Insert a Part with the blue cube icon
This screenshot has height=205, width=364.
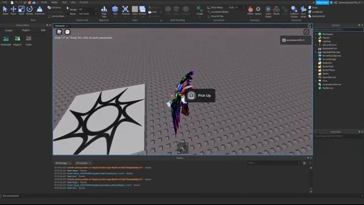coord(115,9)
